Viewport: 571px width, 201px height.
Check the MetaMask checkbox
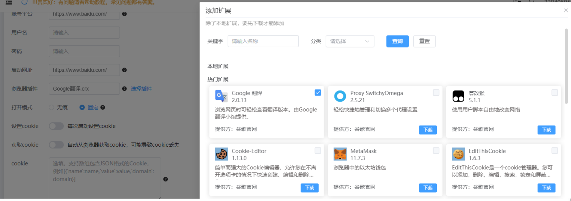tap(436, 151)
